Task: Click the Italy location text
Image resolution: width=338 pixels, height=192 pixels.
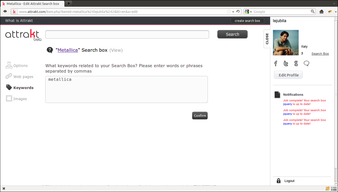Action: pyautogui.click(x=304, y=47)
